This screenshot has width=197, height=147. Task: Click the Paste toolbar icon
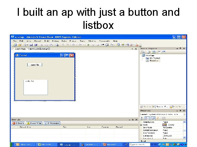(x=51, y=45)
